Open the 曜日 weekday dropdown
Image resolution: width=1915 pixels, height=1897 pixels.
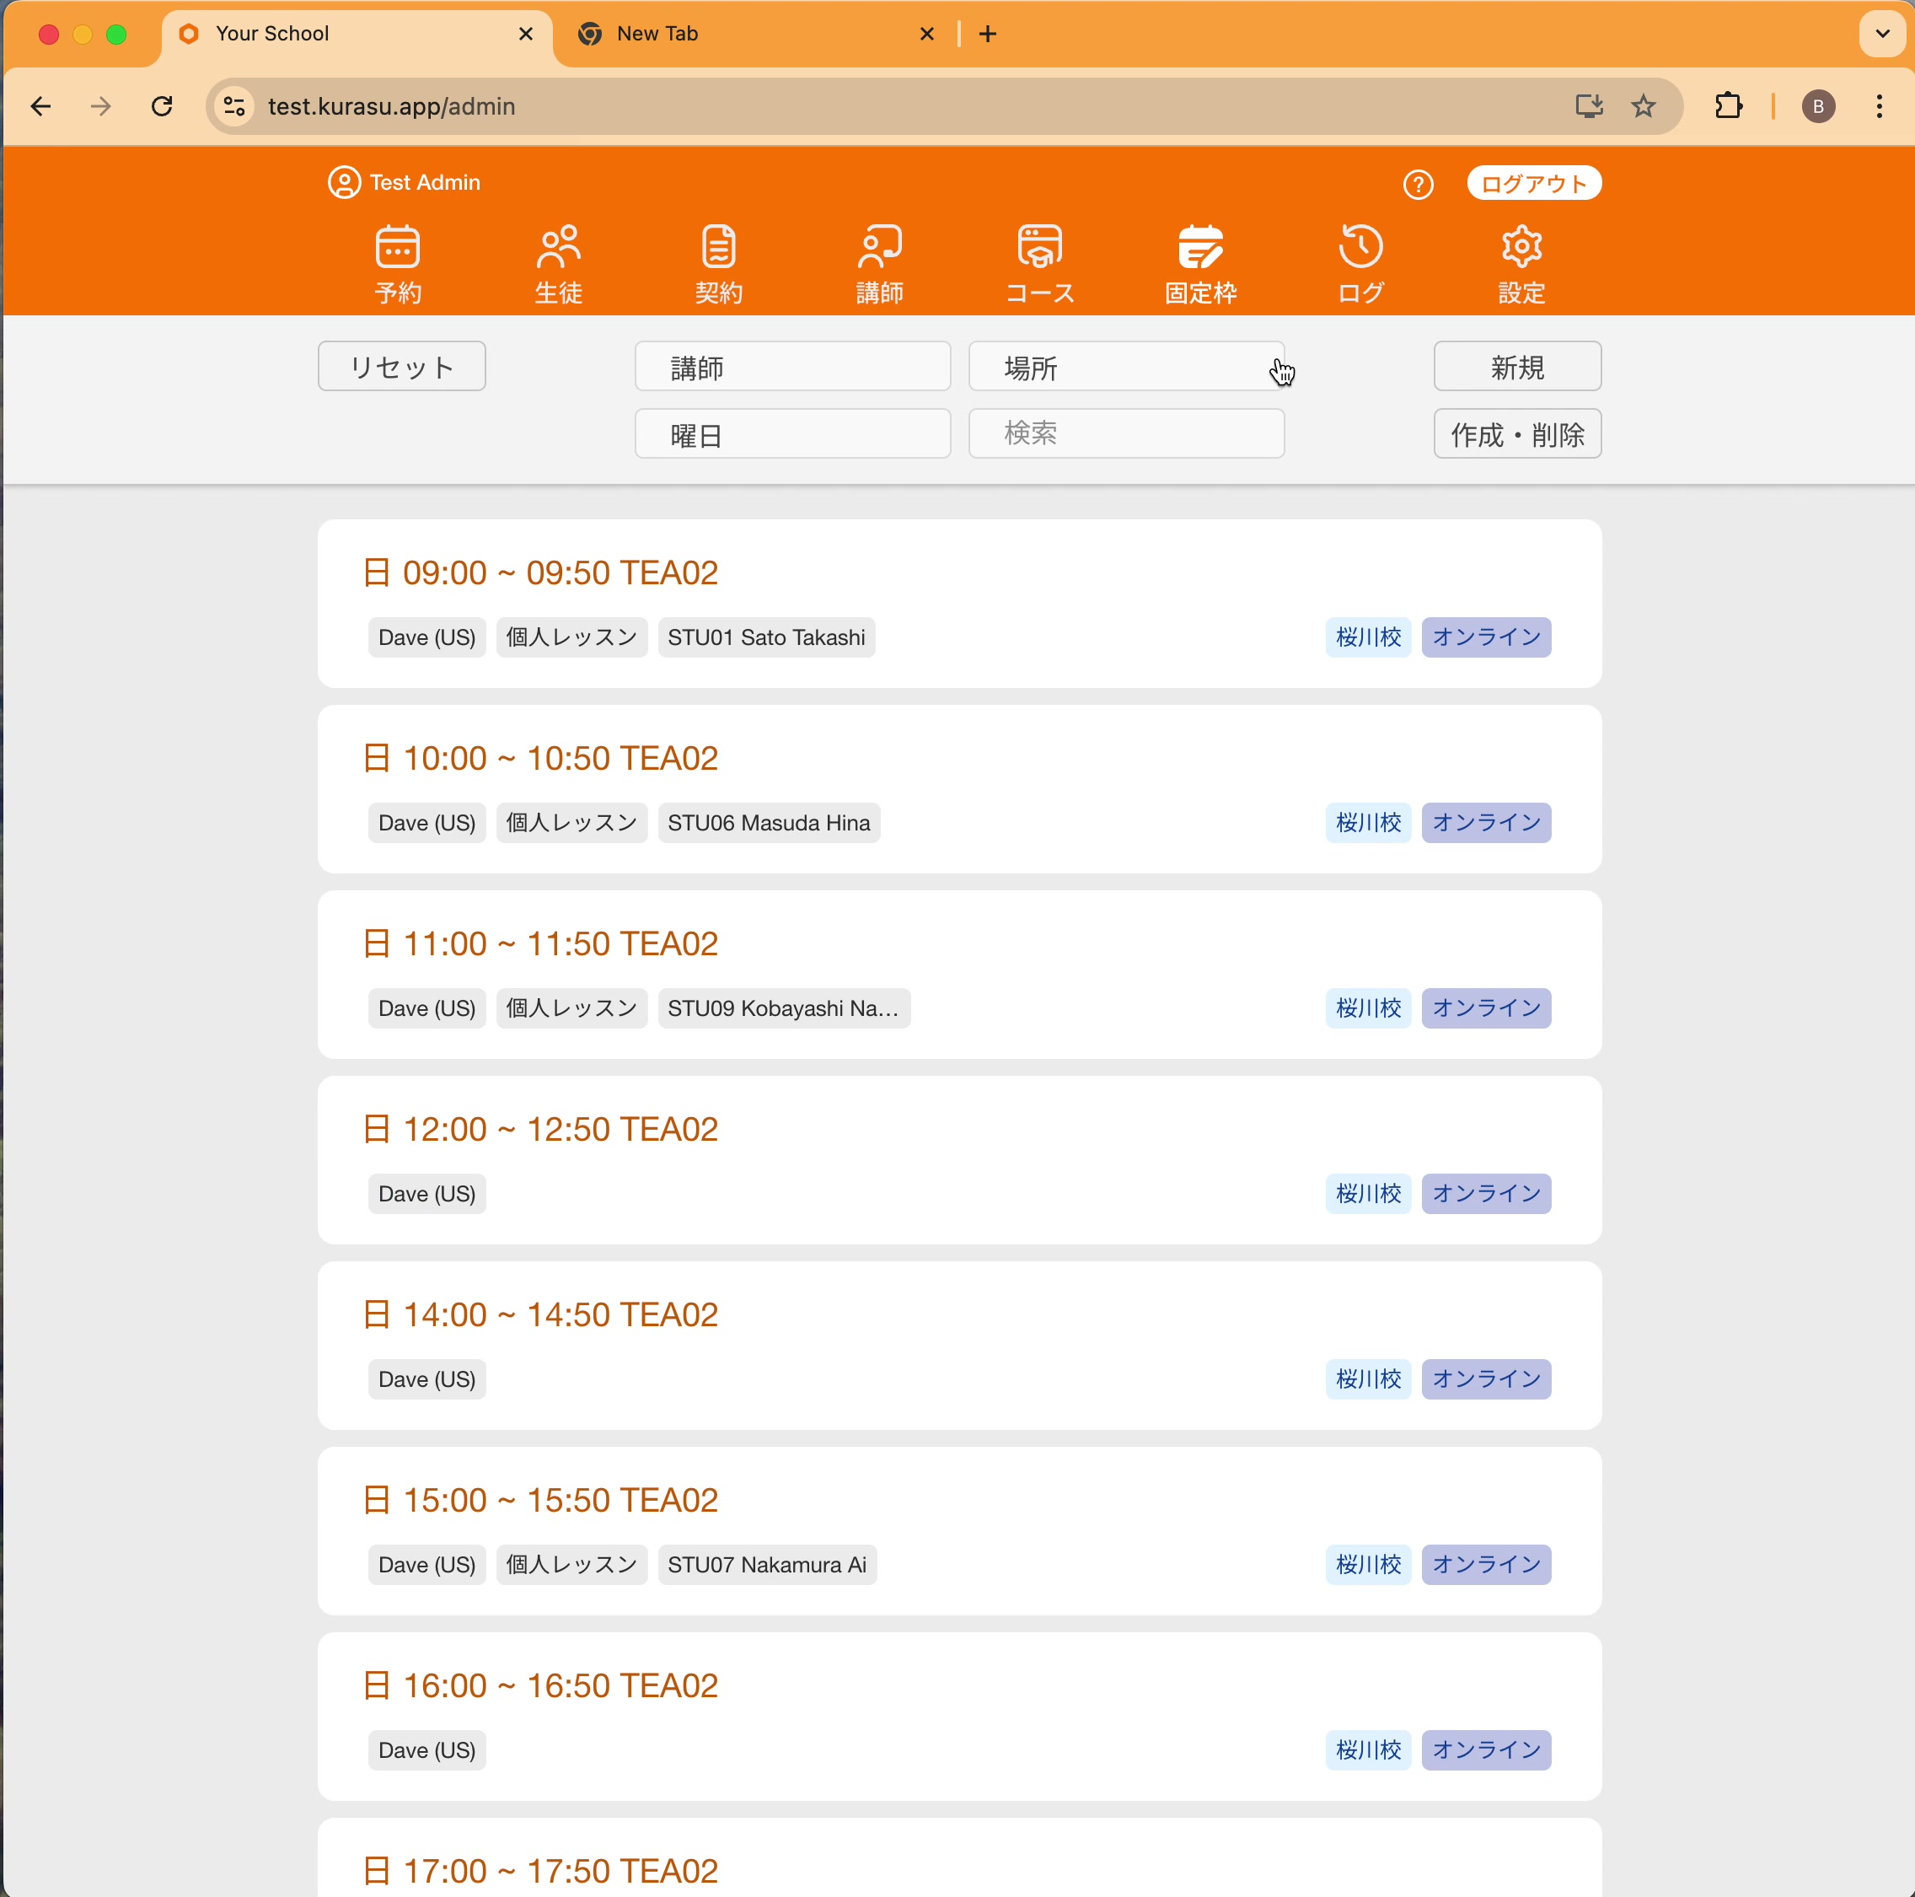[792, 434]
